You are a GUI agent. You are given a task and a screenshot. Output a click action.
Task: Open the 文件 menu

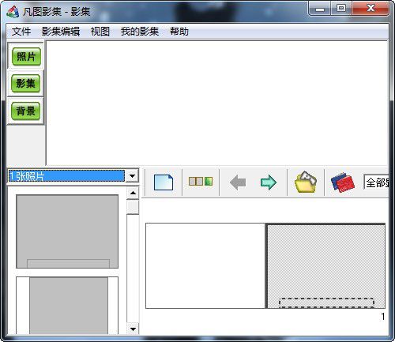[21, 32]
